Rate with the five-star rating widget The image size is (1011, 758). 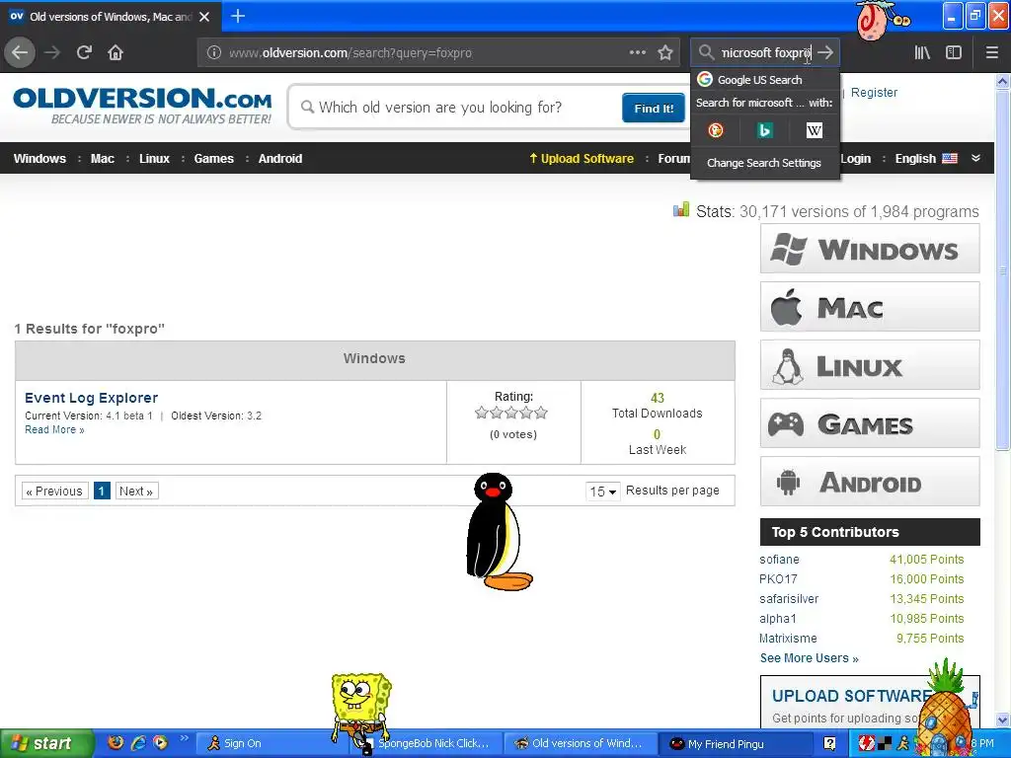tap(511, 413)
